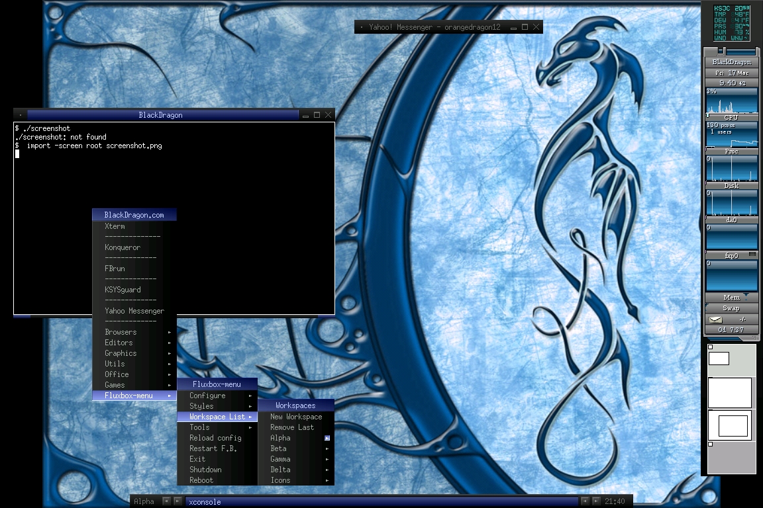This screenshot has height=508, width=763.
Task: Click the BlackDragon hostname label in GKrellM
Action: pyautogui.click(x=731, y=62)
